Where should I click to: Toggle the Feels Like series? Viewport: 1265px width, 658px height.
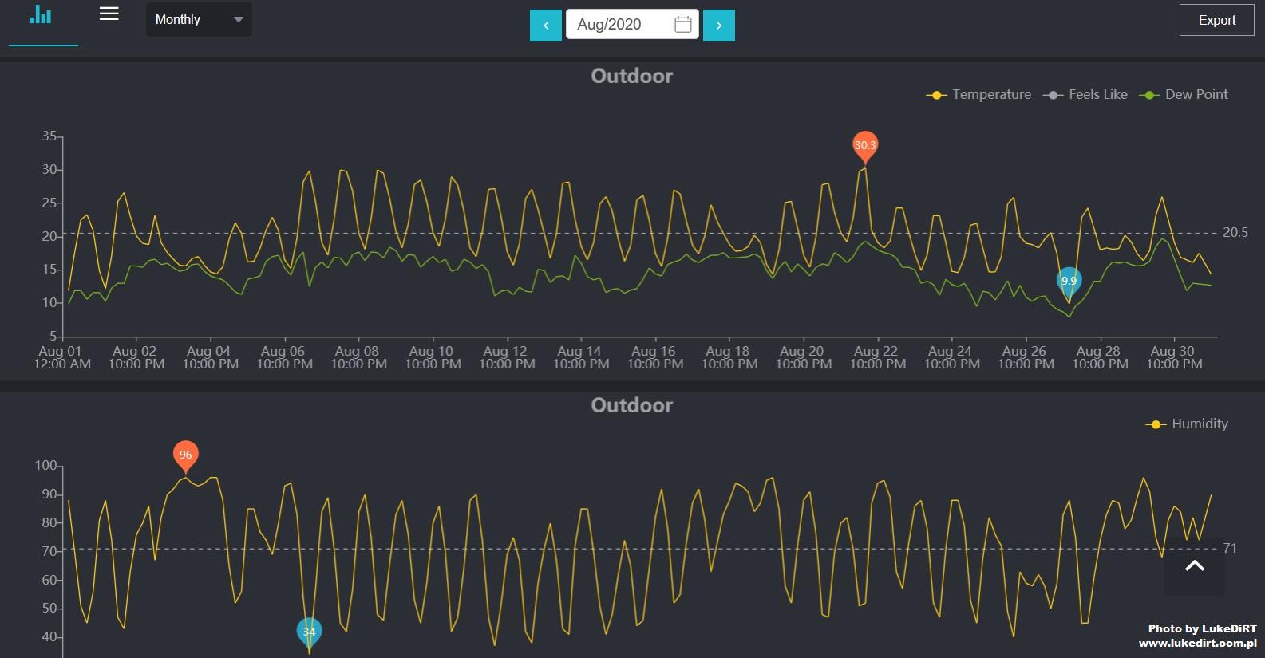pos(1085,95)
